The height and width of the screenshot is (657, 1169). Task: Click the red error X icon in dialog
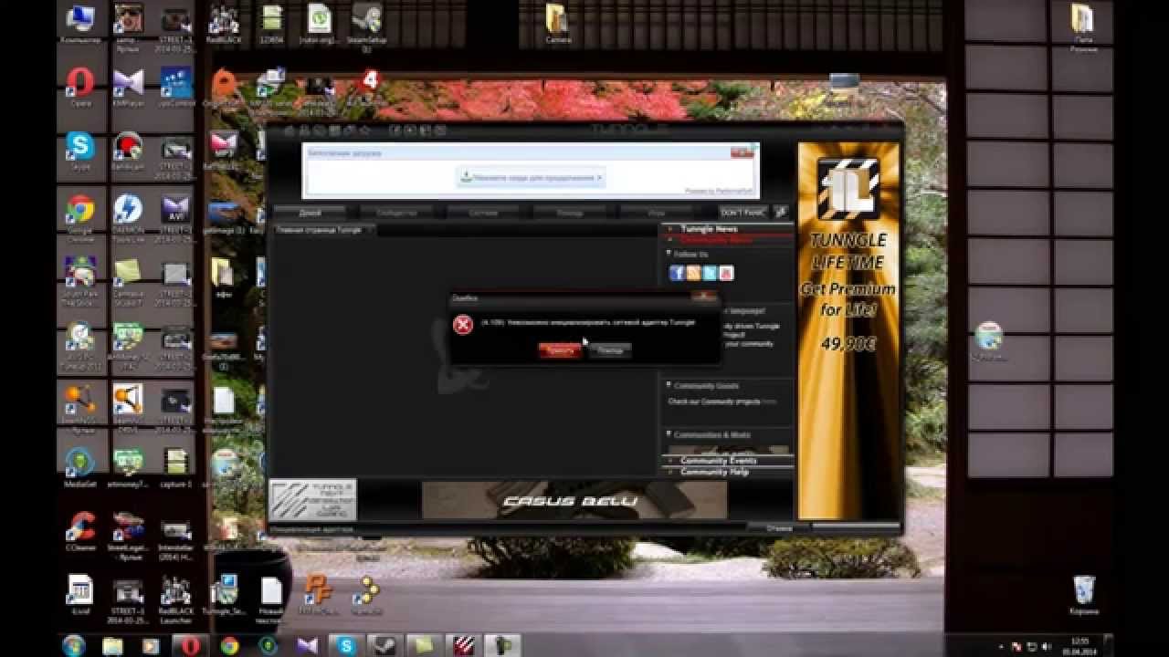(463, 325)
